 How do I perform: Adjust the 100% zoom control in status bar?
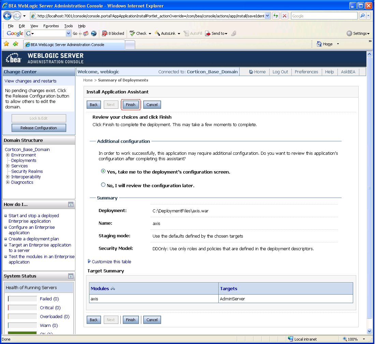353,339
